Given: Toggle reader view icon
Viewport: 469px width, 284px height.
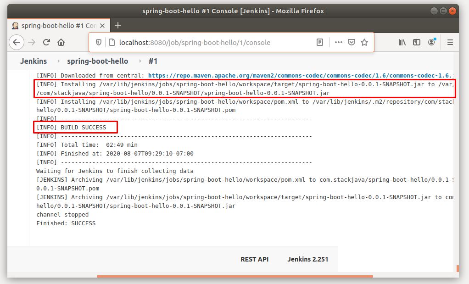Looking at the screenshot, I should (x=320, y=43).
